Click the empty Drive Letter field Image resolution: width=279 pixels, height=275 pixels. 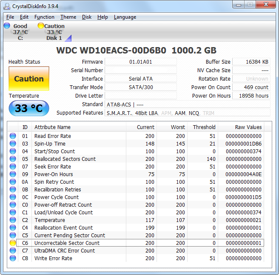pyautogui.click(x=141, y=95)
